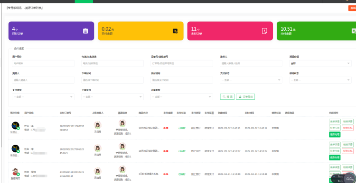Click the 搜索 search button
The height and width of the screenshot is (183, 356).
point(227,97)
